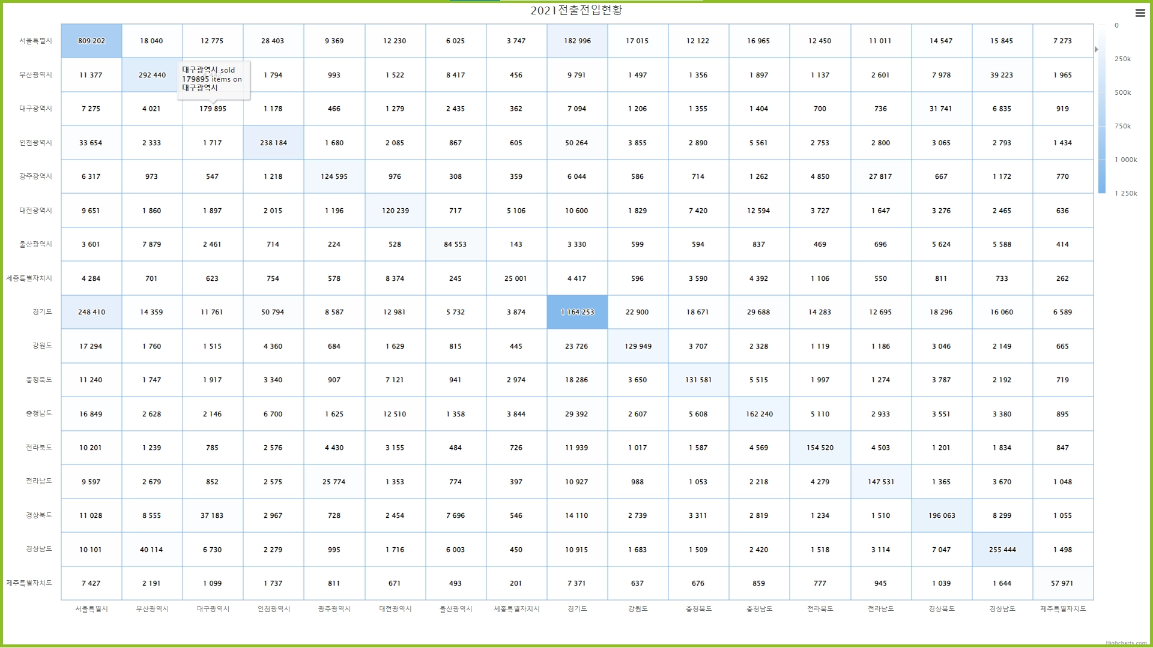Image resolution: width=1153 pixels, height=648 pixels.
Task: Open the chart context menu hamburger icon
Action: point(1140,13)
